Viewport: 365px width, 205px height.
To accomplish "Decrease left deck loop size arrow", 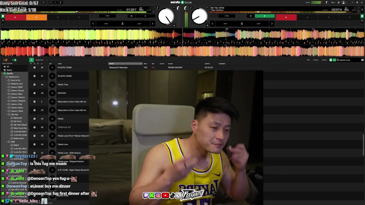I will pos(93,24).
